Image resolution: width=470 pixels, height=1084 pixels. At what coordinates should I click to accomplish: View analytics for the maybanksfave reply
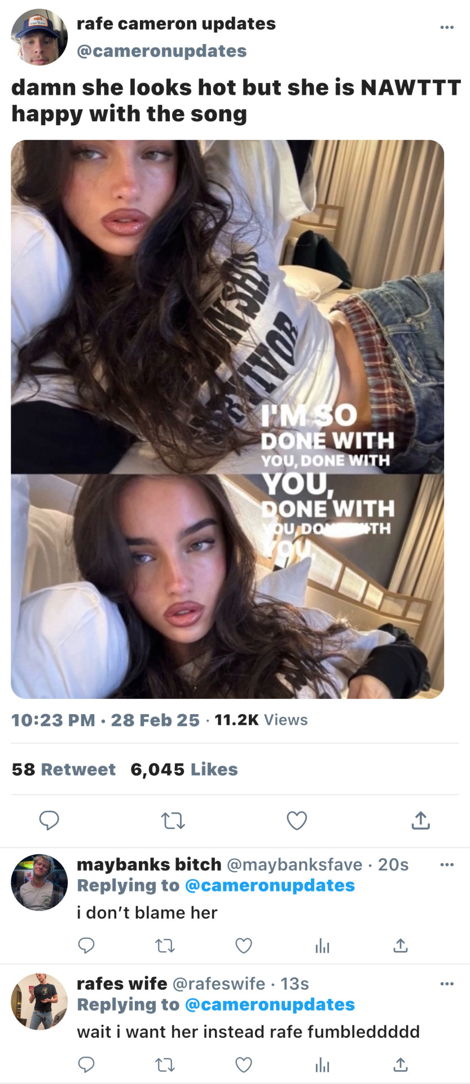point(322,945)
